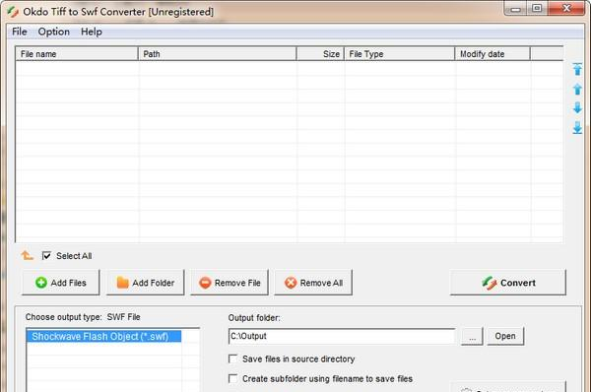Sort list by File name column

(77, 54)
